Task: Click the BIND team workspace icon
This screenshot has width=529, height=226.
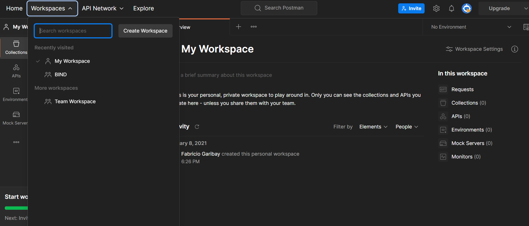Action: point(48,75)
